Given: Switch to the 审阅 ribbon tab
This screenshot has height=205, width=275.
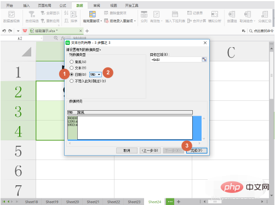Looking at the screenshot, I should (96, 5).
